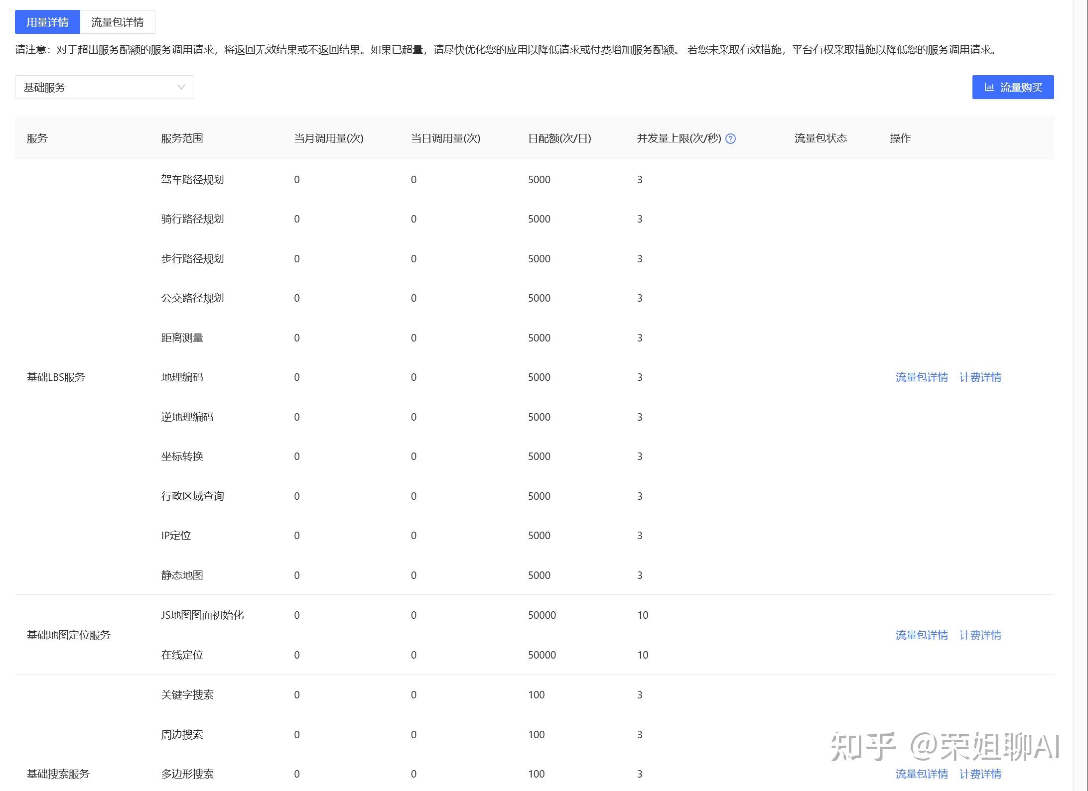Click the help icon beside 并发量上限

(x=730, y=139)
